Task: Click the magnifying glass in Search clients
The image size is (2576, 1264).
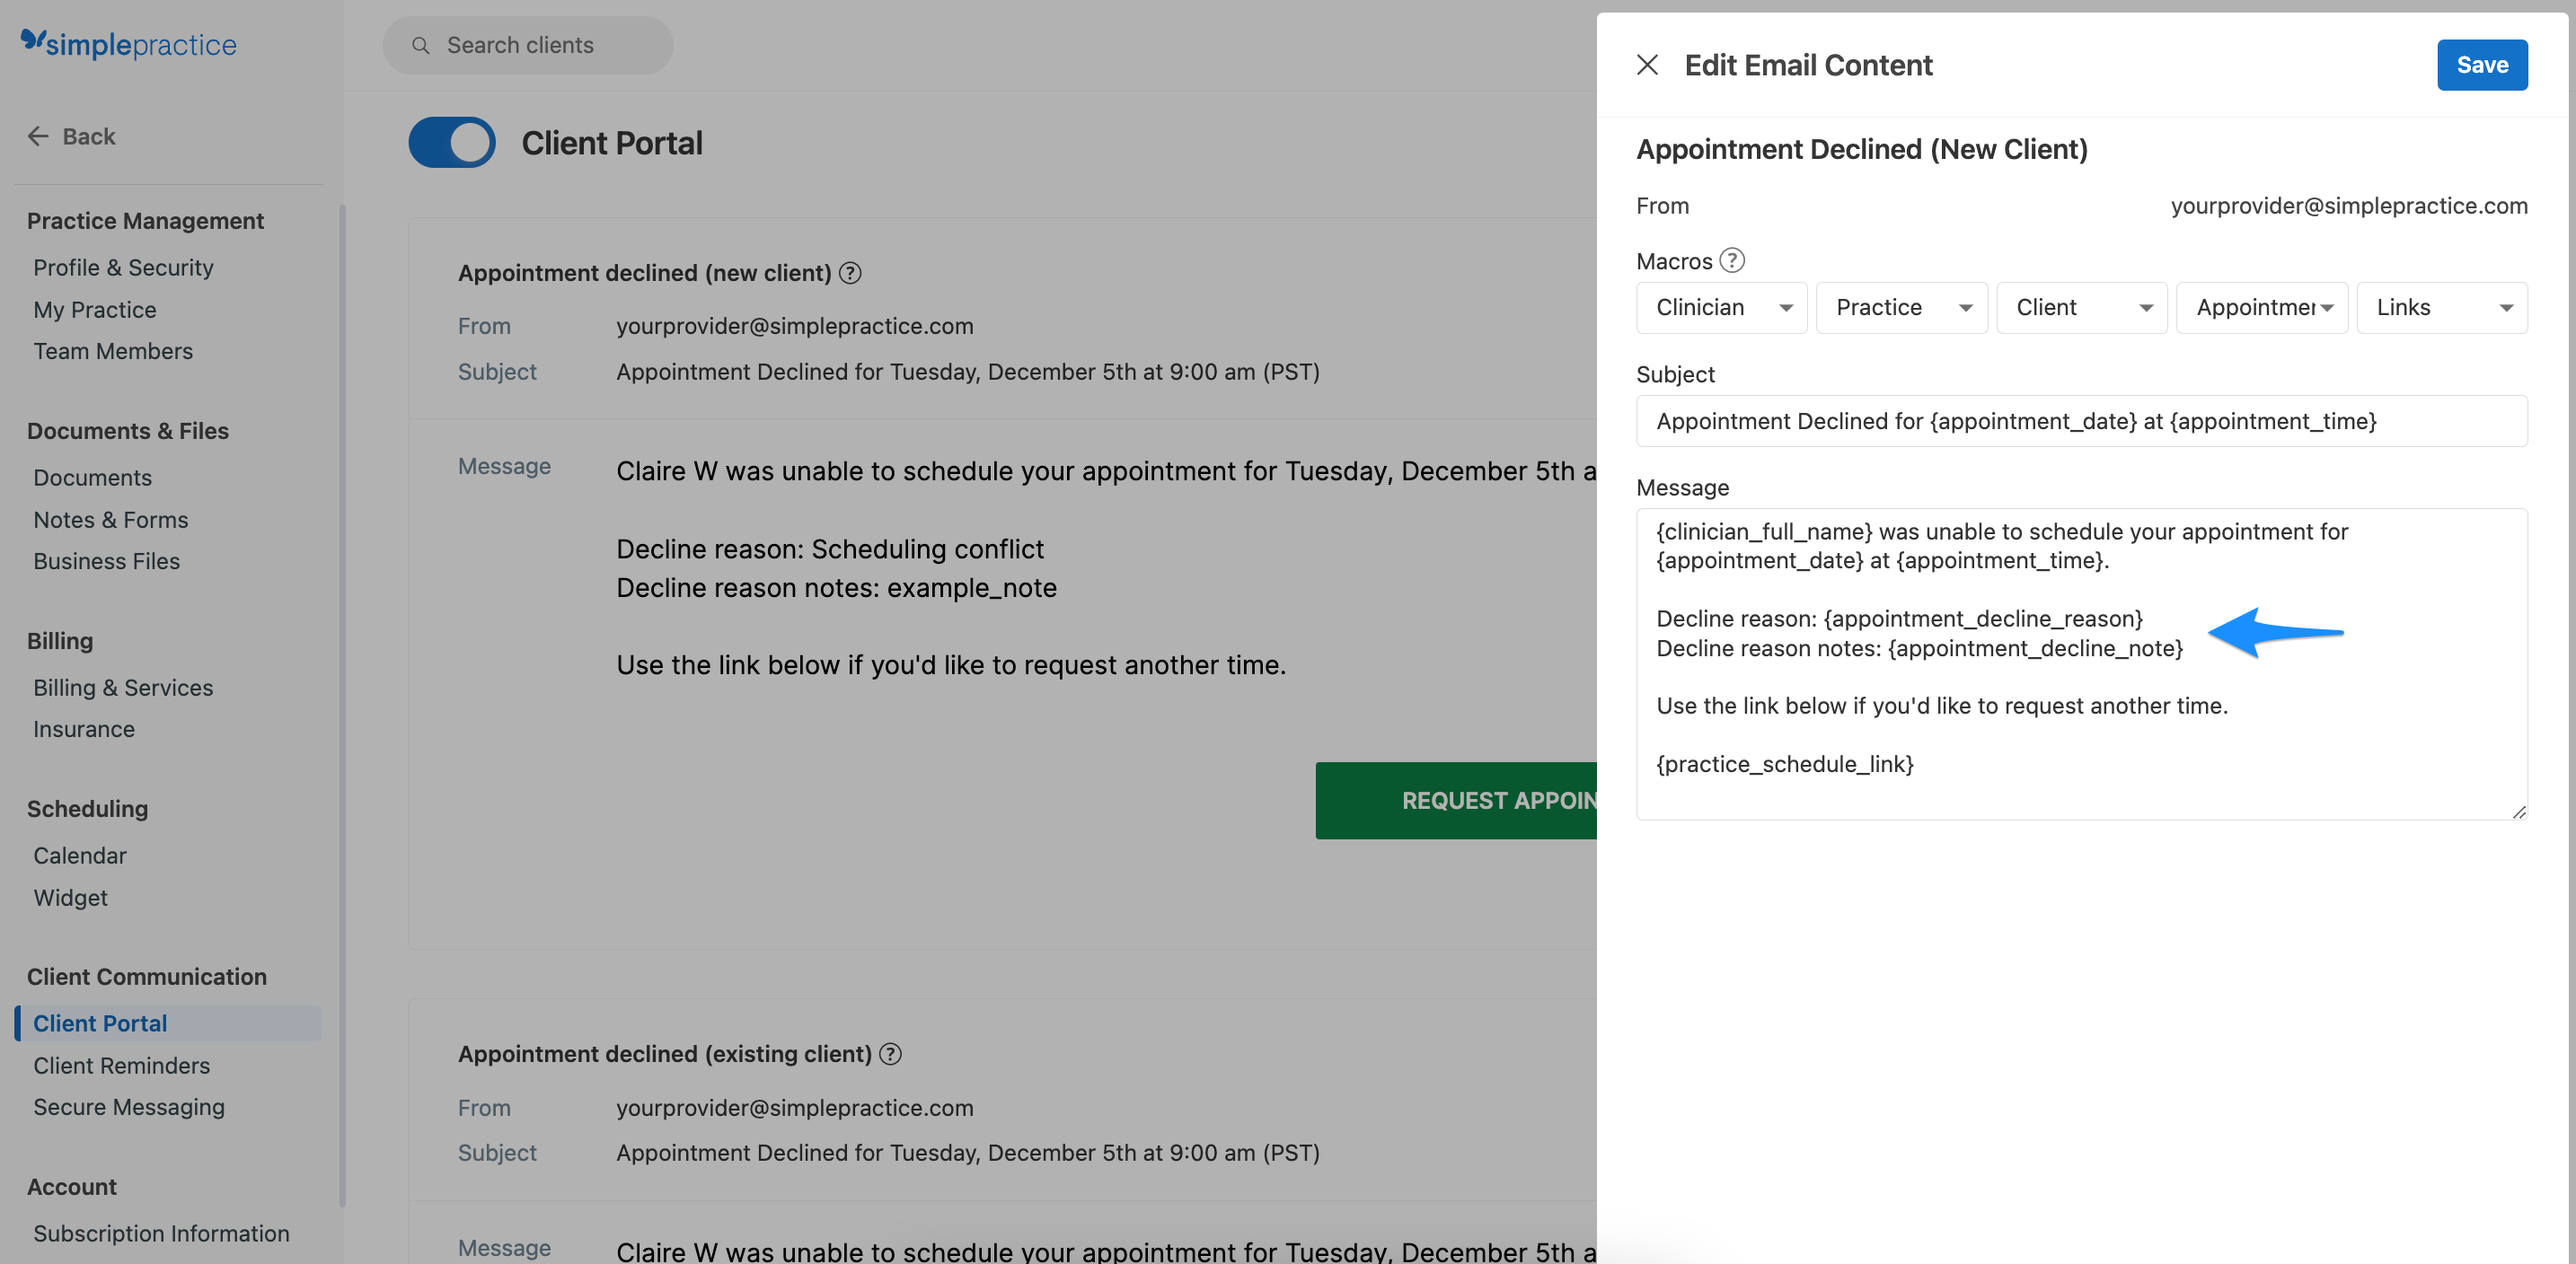Action: click(421, 45)
